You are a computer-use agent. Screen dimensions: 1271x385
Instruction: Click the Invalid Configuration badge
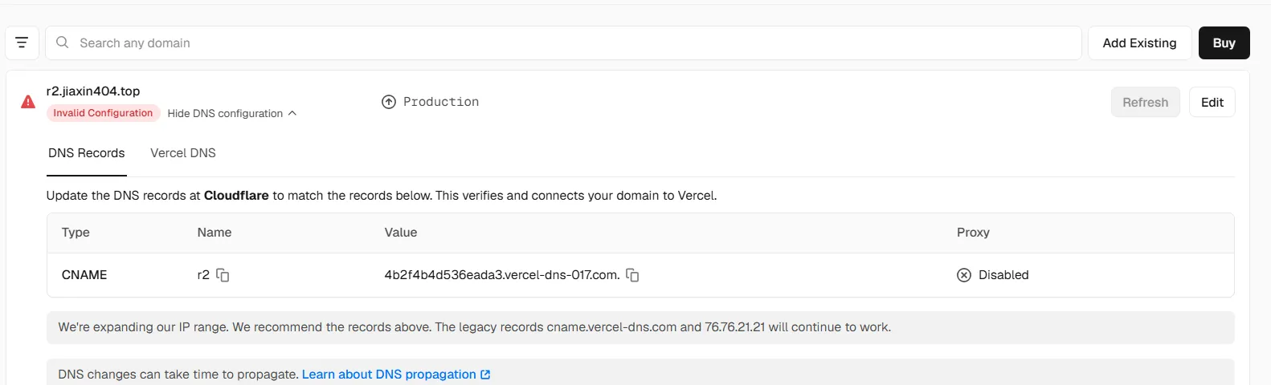pyautogui.click(x=103, y=113)
